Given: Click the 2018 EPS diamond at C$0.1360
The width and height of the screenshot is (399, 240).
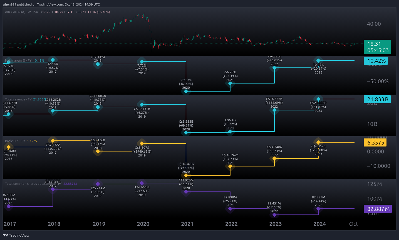Looking at the screenshot, I should pyautogui.click(x=98, y=151).
